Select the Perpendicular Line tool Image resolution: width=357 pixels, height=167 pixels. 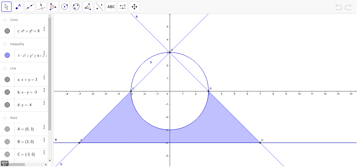[41, 7]
